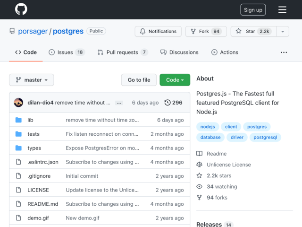Click the postgres topic tag
The image size is (302, 227).
[257, 127]
